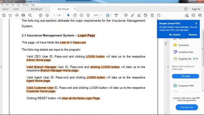Add the file to starred with the star icon
Screen dimensions: 204x115
coord(10,15)
